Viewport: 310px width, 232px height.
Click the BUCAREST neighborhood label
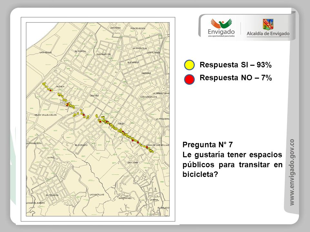pyautogui.click(x=133, y=62)
